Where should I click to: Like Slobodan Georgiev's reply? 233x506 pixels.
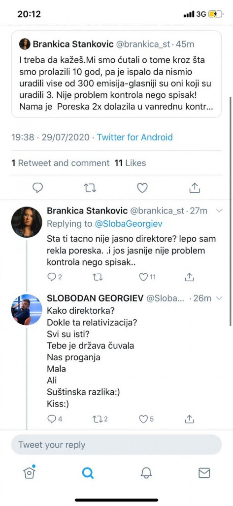(144, 419)
